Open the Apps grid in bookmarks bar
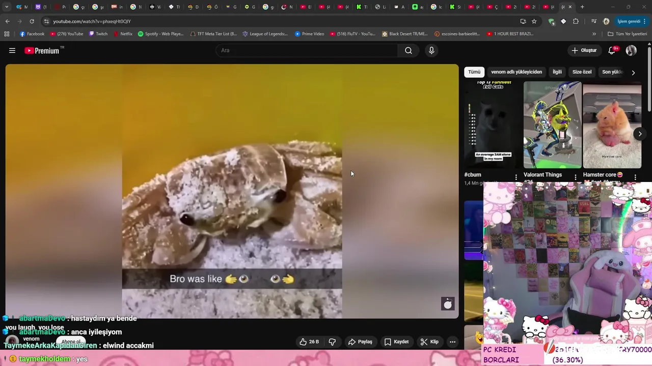Viewport: 652px width, 366px height. coord(7,34)
